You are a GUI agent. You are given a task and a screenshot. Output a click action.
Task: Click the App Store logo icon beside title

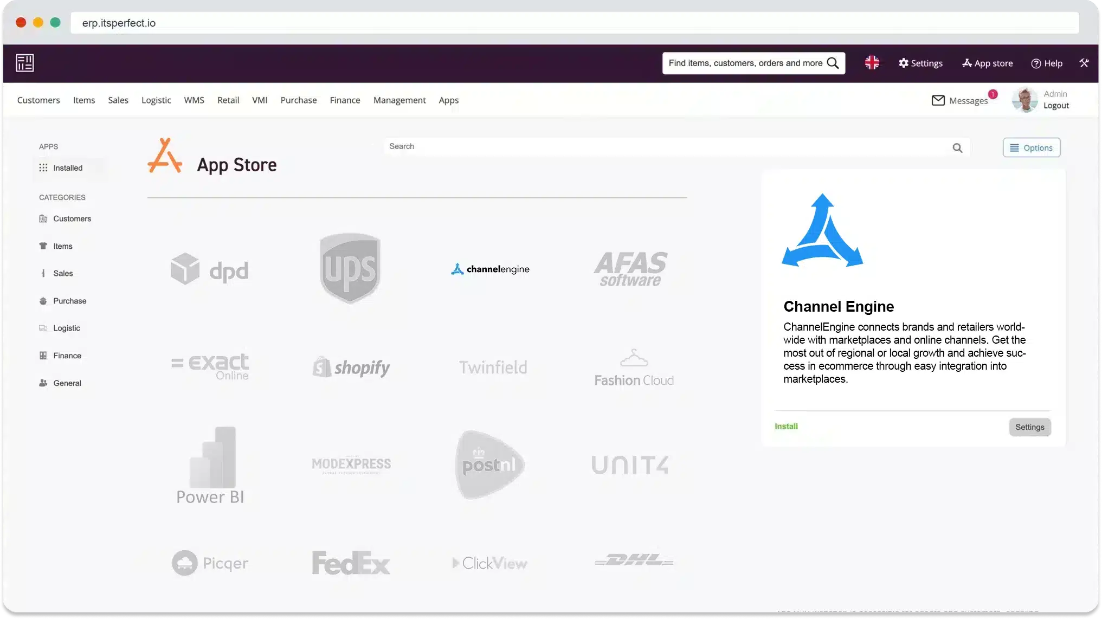pos(164,156)
